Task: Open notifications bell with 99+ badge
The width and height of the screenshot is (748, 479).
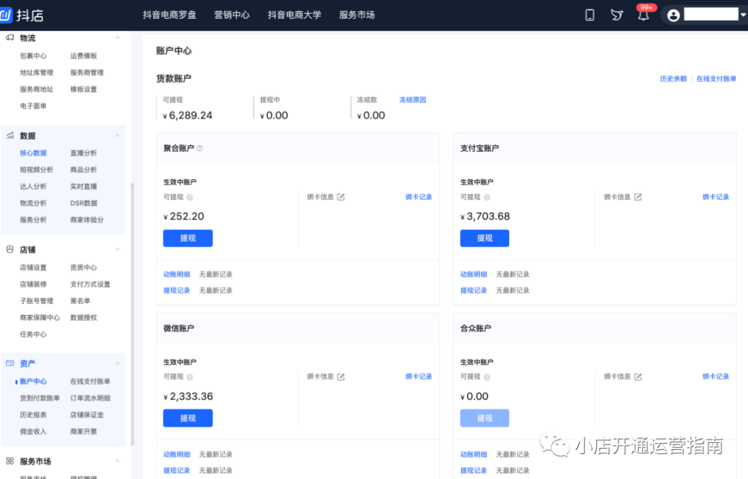Action: click(x=643, y=15)
